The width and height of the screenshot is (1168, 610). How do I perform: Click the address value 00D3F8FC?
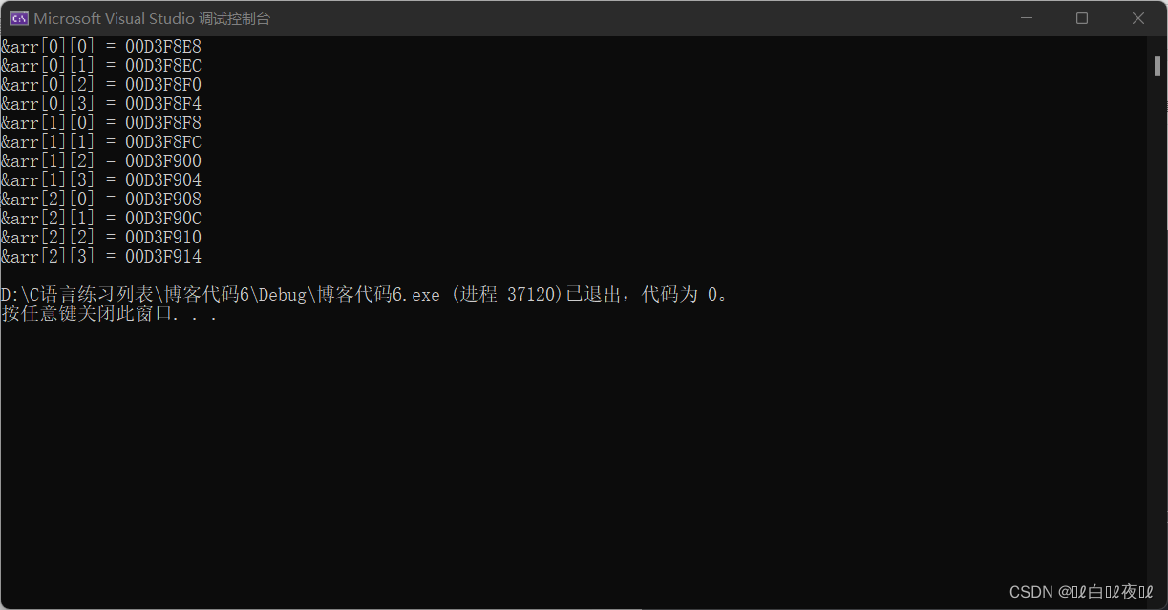coord(163,141)
